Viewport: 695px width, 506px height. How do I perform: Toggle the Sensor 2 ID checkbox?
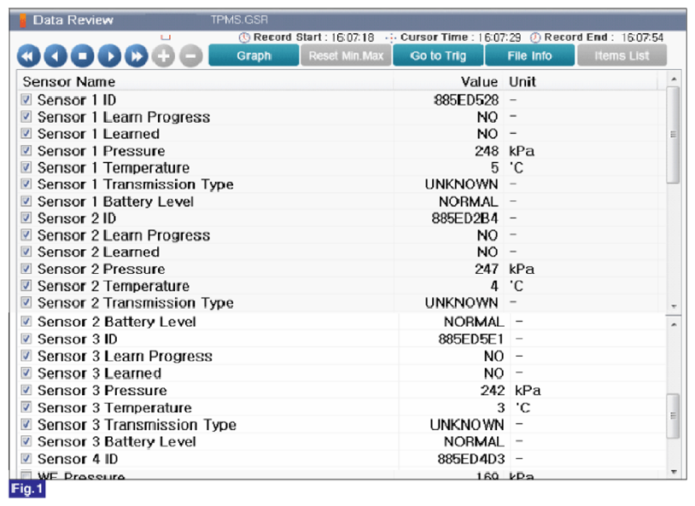pos(26,218)
